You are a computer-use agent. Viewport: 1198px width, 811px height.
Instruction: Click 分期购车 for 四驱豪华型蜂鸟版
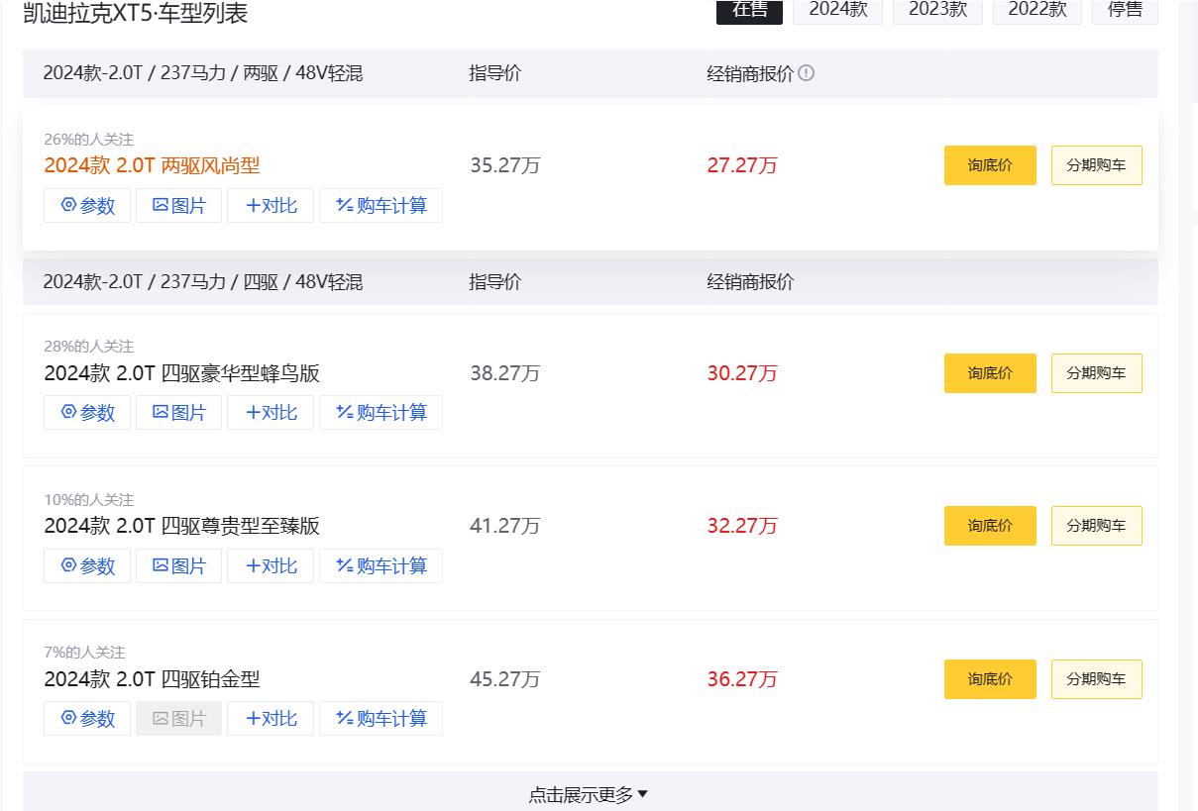[1096, 373]
